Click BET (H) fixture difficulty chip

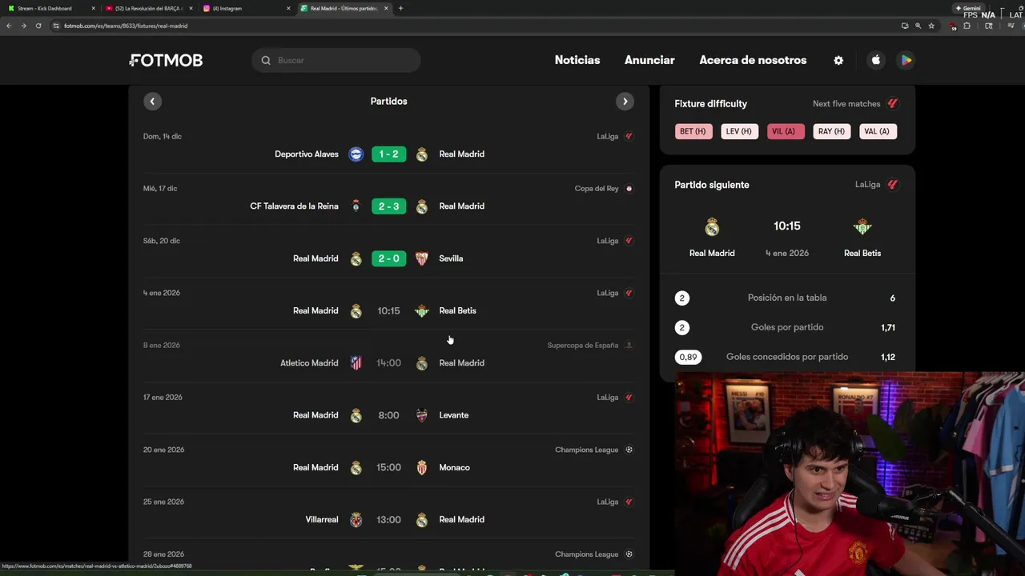(x=693, y=131)
